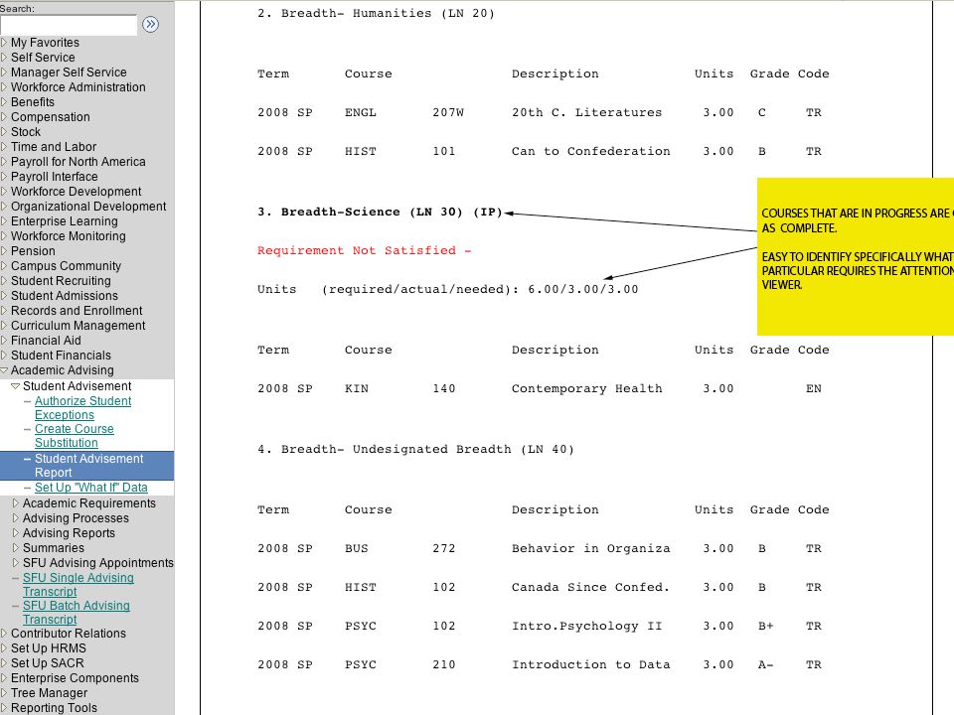
Task: Click the menu search input field
Action: (x=69, y=25)
